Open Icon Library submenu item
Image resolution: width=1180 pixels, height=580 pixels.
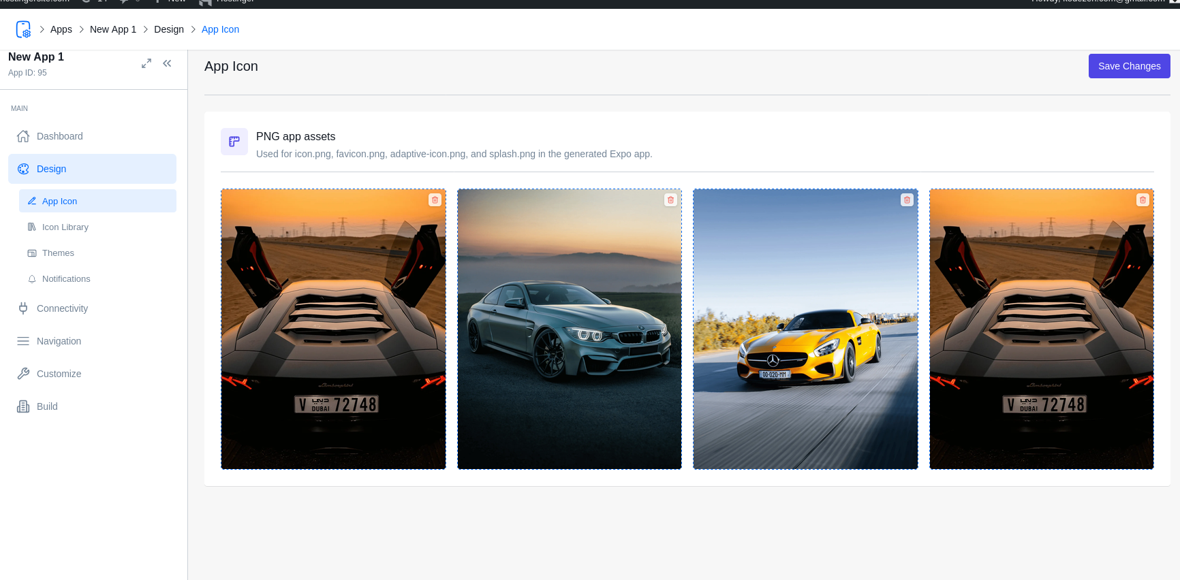97,227
